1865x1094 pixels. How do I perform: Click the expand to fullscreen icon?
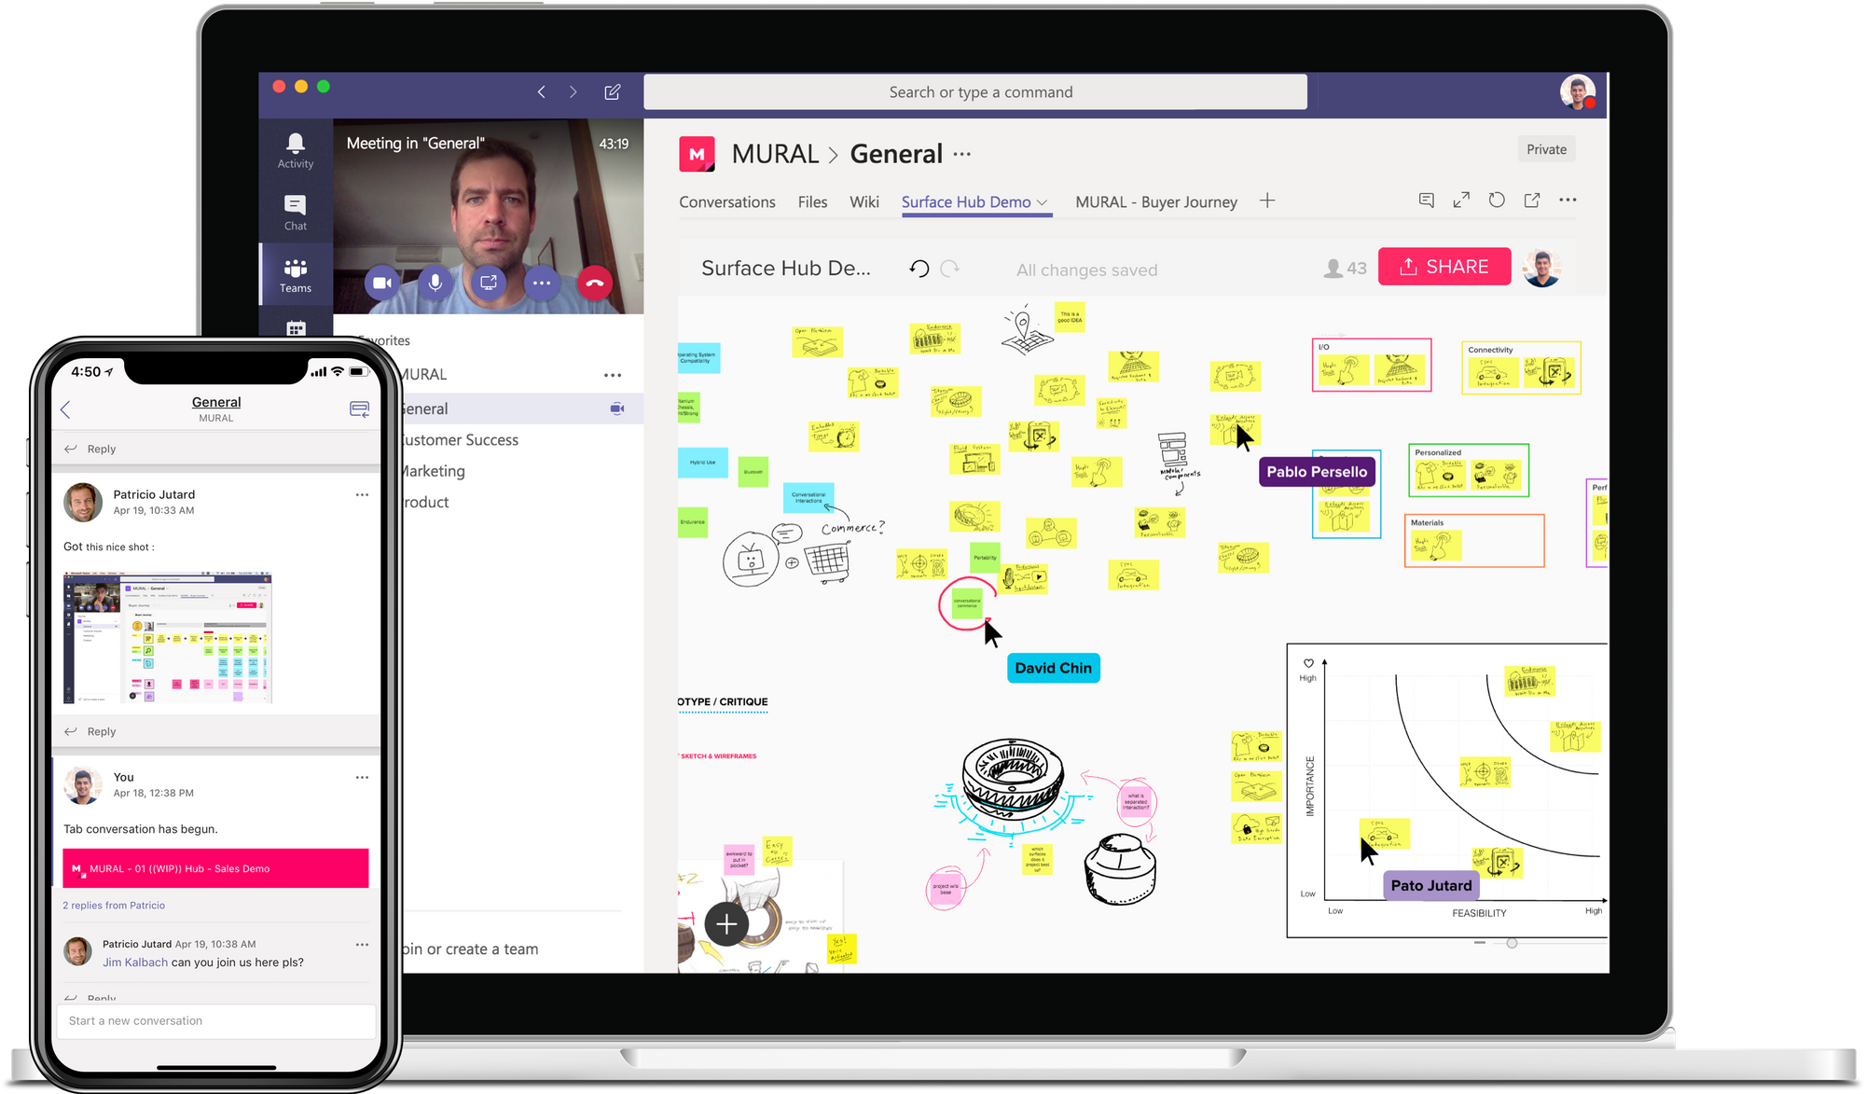click(x=1461, y=201)
